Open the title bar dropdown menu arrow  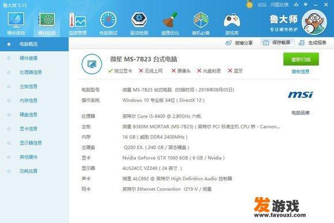(x=306, y=5)
